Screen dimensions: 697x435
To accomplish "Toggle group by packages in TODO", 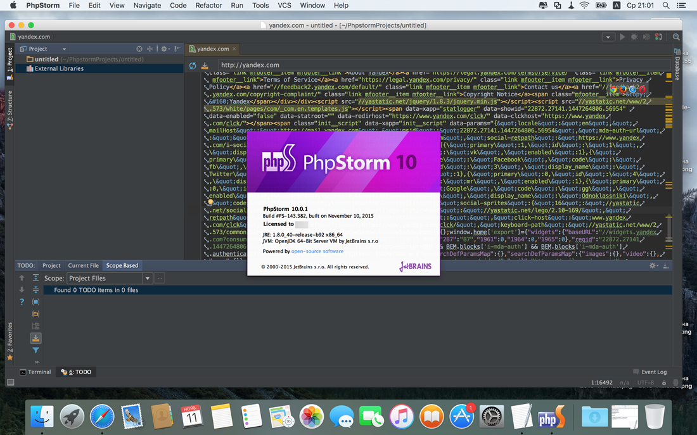I will click(x=36, y=313).
